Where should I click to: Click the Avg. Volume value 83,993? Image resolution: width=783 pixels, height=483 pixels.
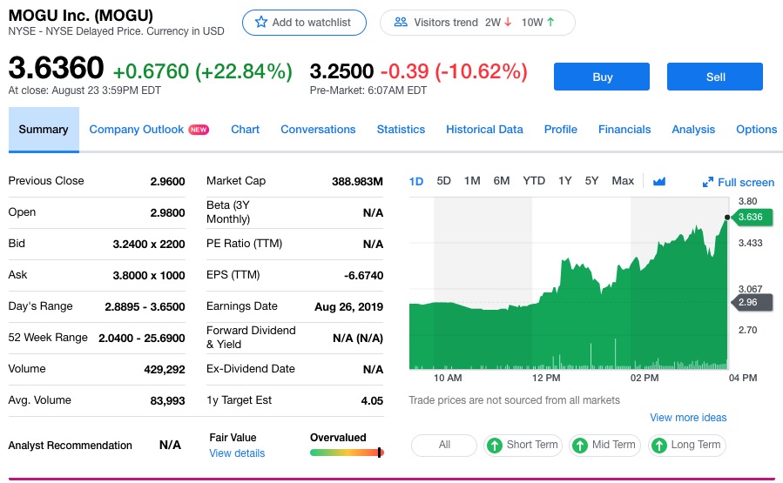coord(168,401)
